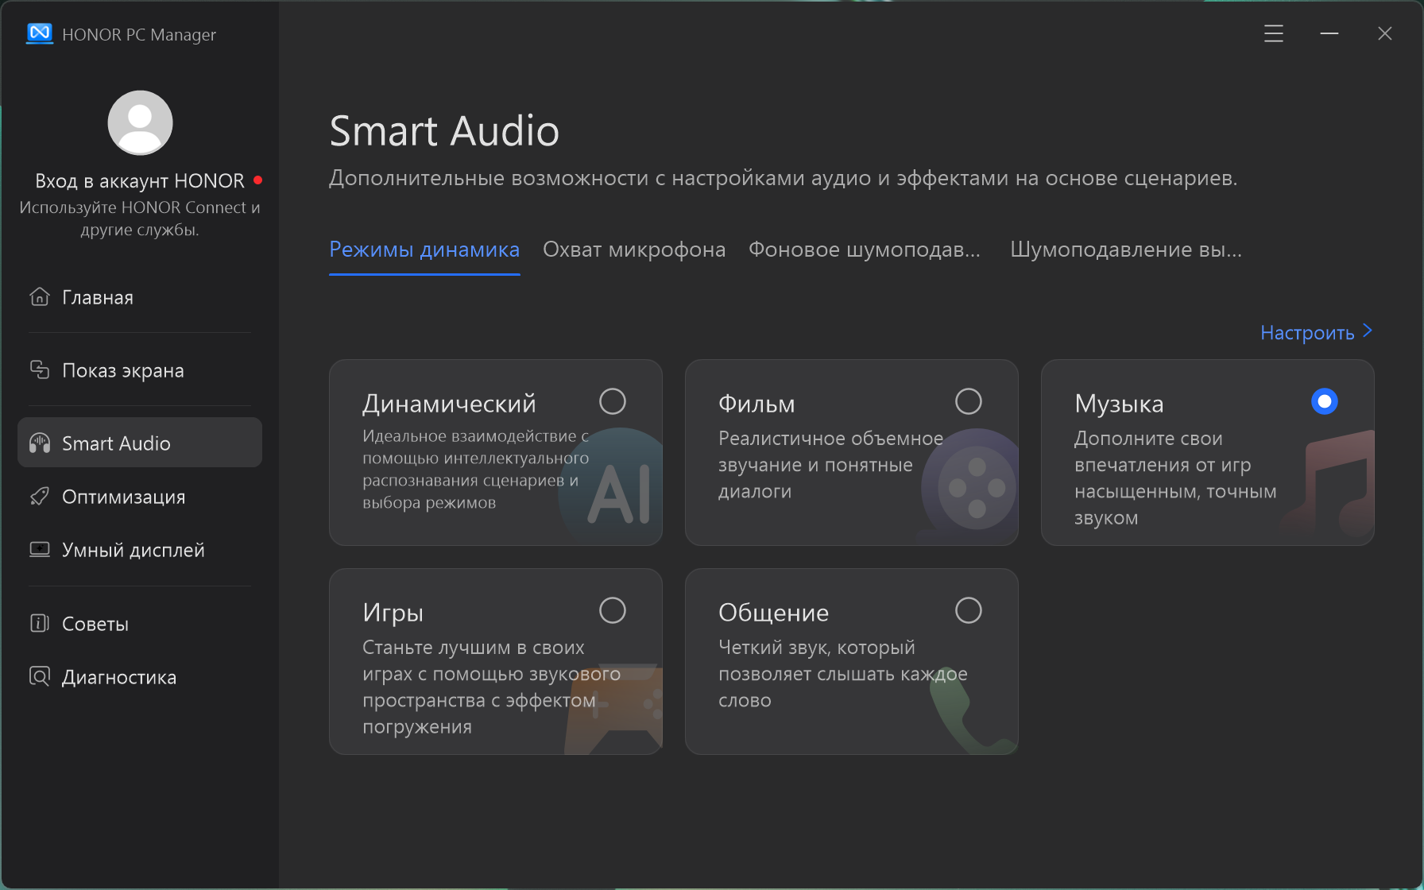This screenshot has width=1424, height=890.
Task: Click the display icon beside Умный дисплей
Action: [40, 549]
